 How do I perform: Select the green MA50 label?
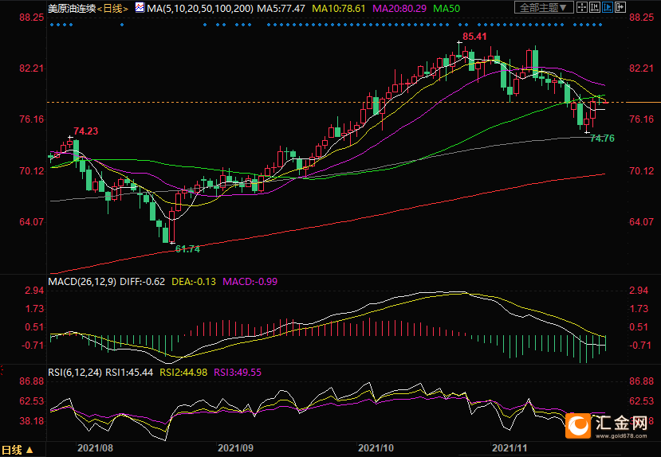[x=447, y=9]
